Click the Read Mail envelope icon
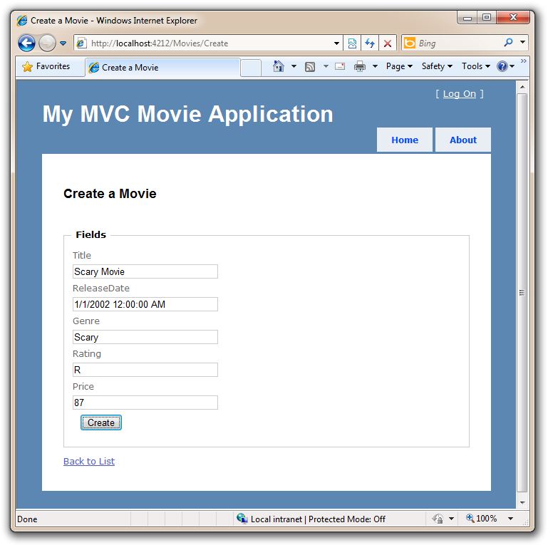Viewport: 548px width, 545px height. tap(339, 66)
